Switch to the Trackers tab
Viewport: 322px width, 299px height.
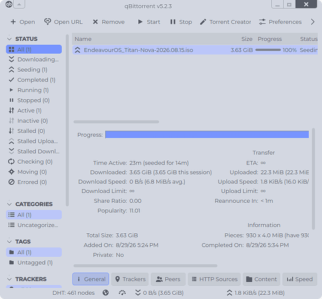[x=130, y=279]
